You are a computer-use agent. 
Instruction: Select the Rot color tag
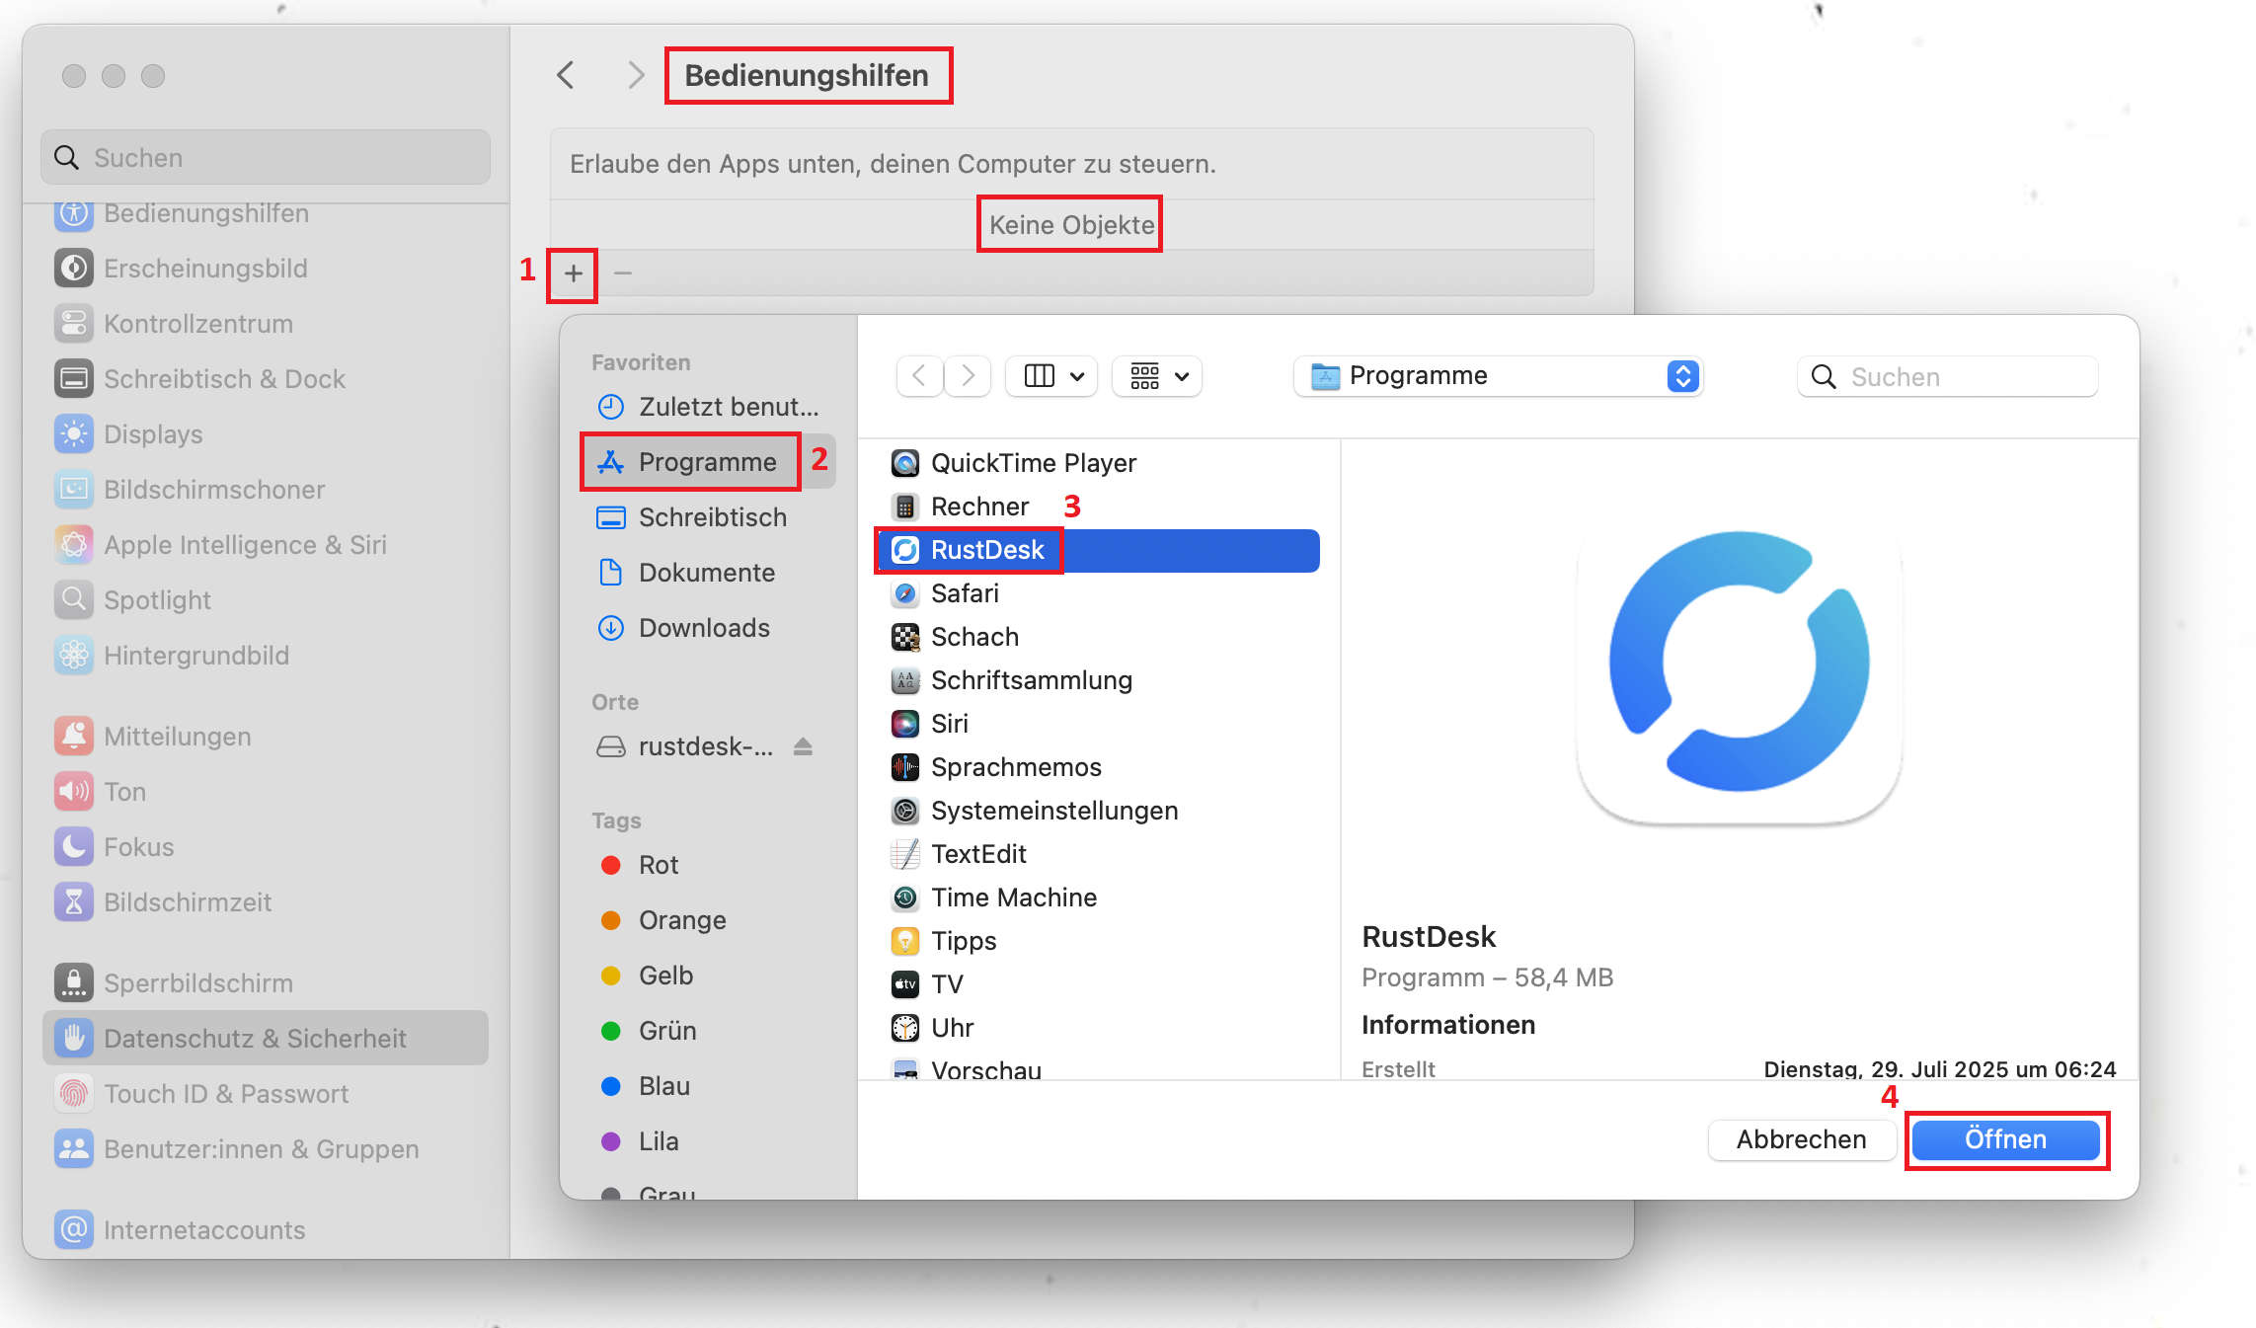pos(658,865)
